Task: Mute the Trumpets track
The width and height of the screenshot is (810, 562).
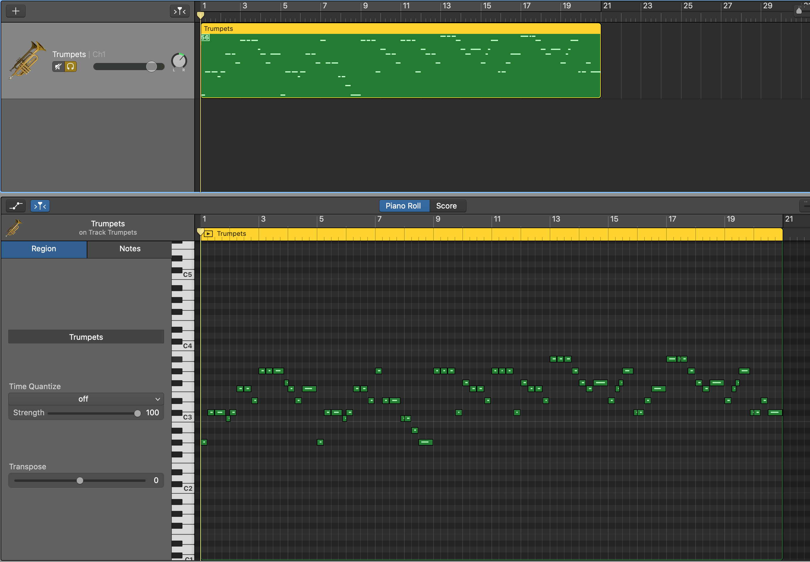Action: click(58, 67)
